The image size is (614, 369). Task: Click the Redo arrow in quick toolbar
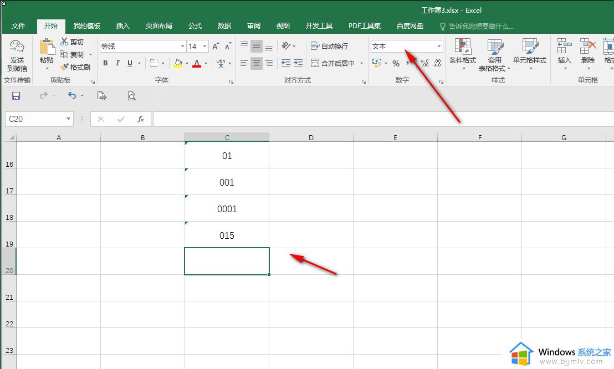click(x=43, y=96)
